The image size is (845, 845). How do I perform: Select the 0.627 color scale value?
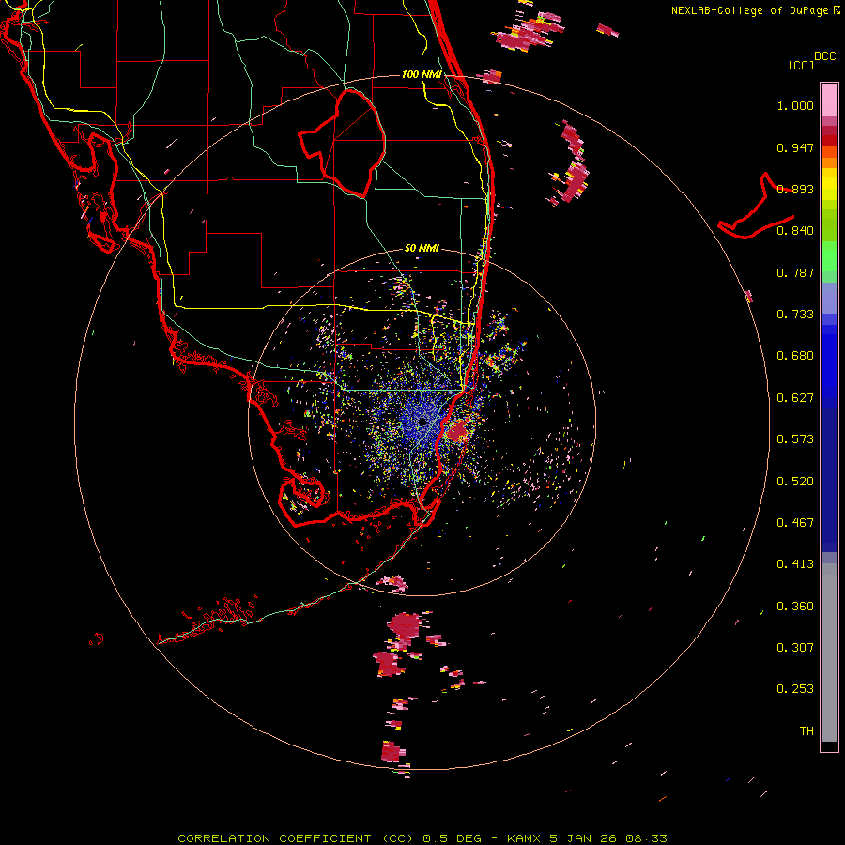[795, 398]
